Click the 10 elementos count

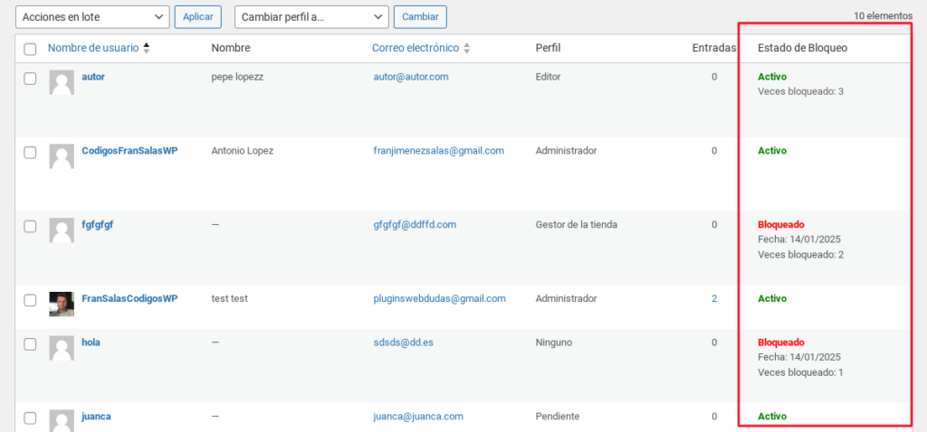click(883, 16)
